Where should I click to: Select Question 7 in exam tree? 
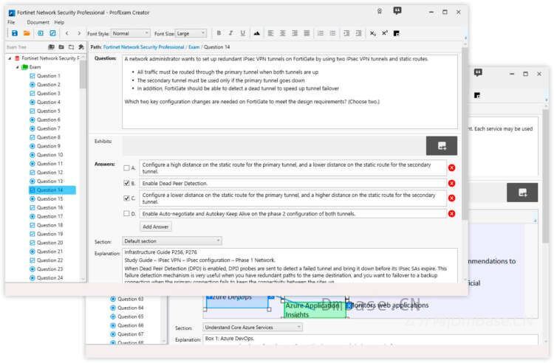coord(49,128)
